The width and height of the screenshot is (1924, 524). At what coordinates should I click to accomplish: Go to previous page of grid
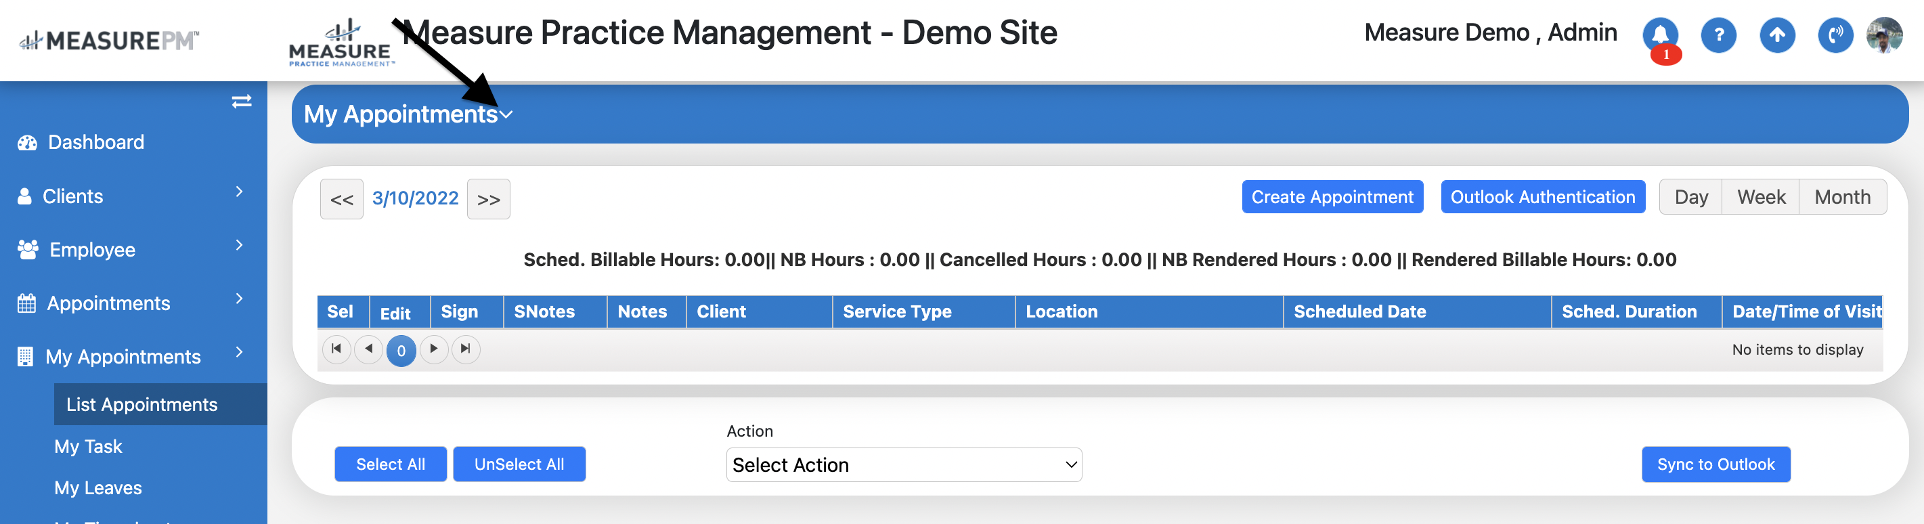click(x=368, y=349)
